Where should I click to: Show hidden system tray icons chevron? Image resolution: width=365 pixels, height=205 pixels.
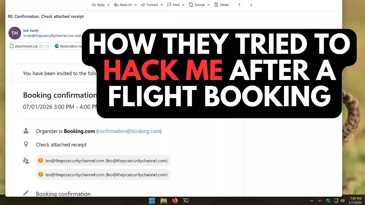[x=312, y=201]
